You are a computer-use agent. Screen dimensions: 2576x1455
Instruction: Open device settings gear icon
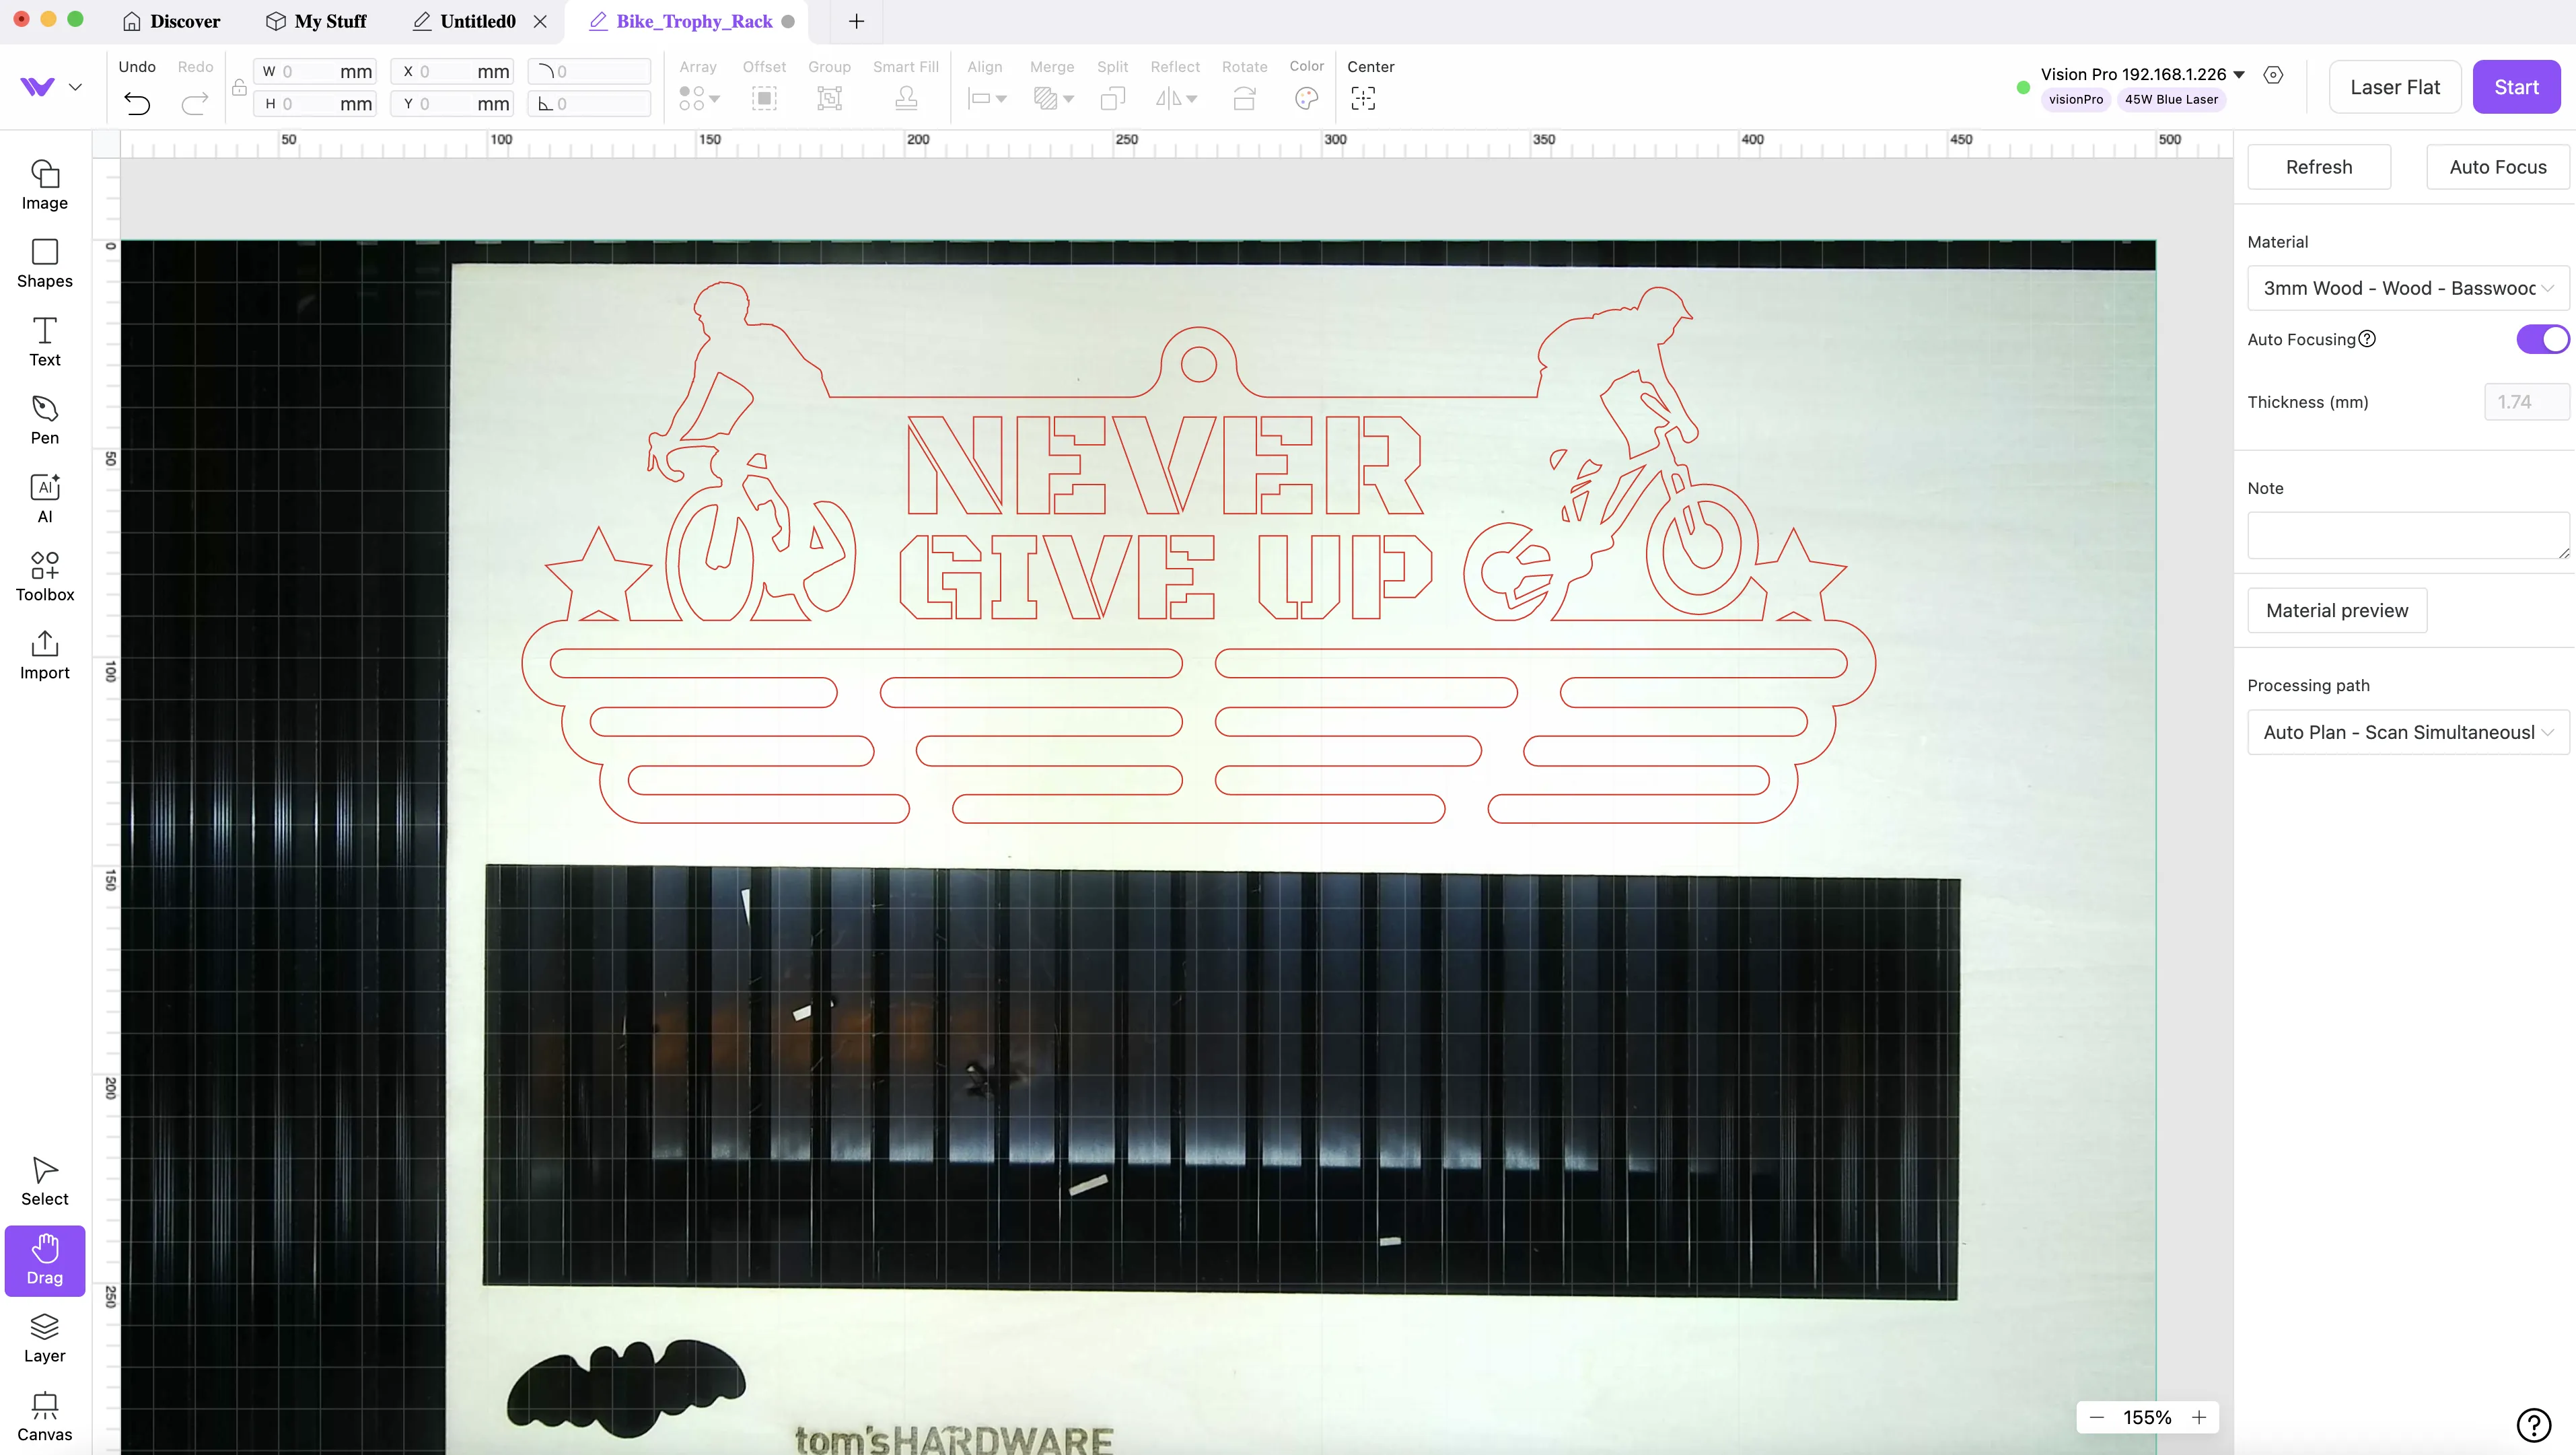point(2273,75)
